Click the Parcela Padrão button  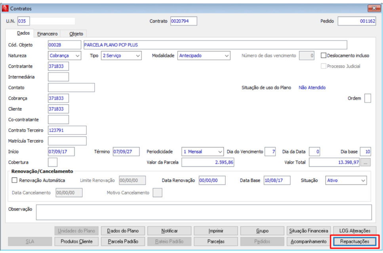[123, 241]
